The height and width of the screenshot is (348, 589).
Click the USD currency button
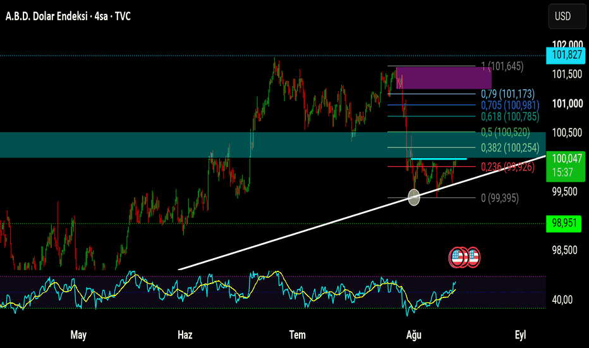567,16
